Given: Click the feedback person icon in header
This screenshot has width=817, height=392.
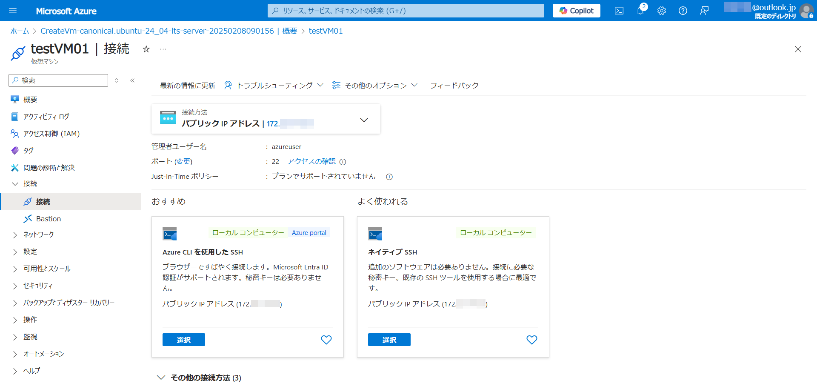Looking at the screenshot, I should click(704, 11).
